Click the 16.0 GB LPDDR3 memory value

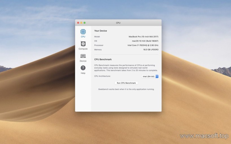[151, 50]
